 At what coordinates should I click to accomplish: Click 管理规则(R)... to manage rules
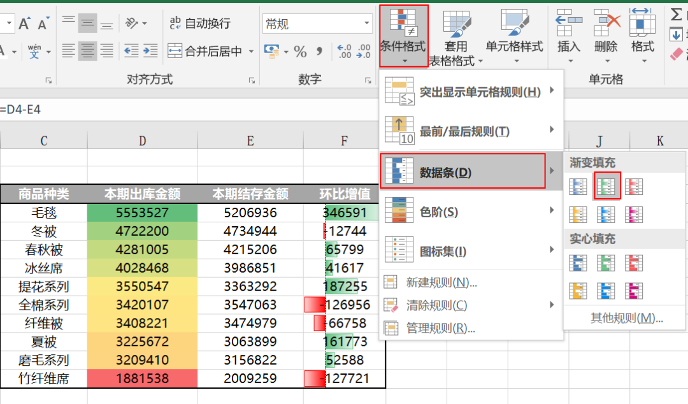click(471, 328)
